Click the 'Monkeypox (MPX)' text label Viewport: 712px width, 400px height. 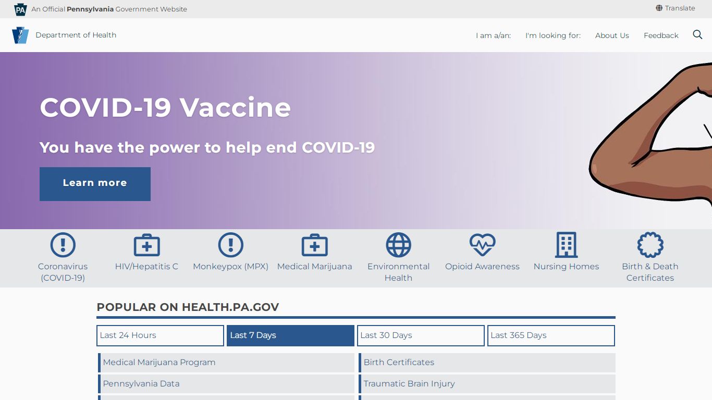(231, 266)
